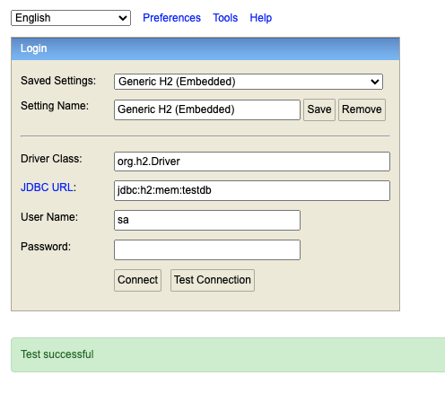Click the Connect button
The height and width of the screenshot is (393, 445).
tap(137, 280)
